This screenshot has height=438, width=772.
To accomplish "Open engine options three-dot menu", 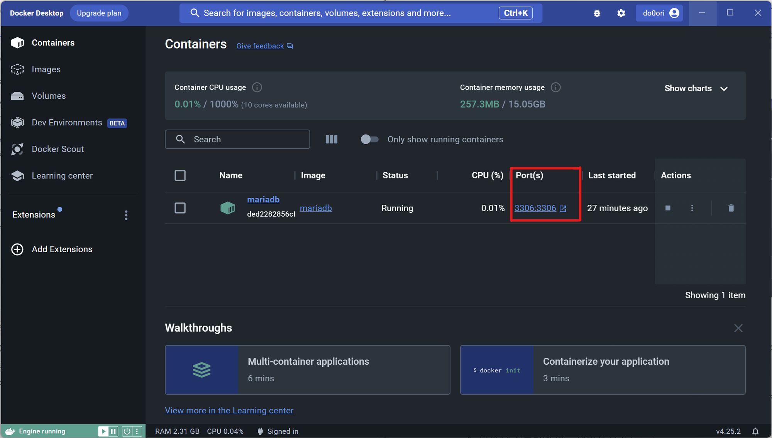I will [137, 431].
